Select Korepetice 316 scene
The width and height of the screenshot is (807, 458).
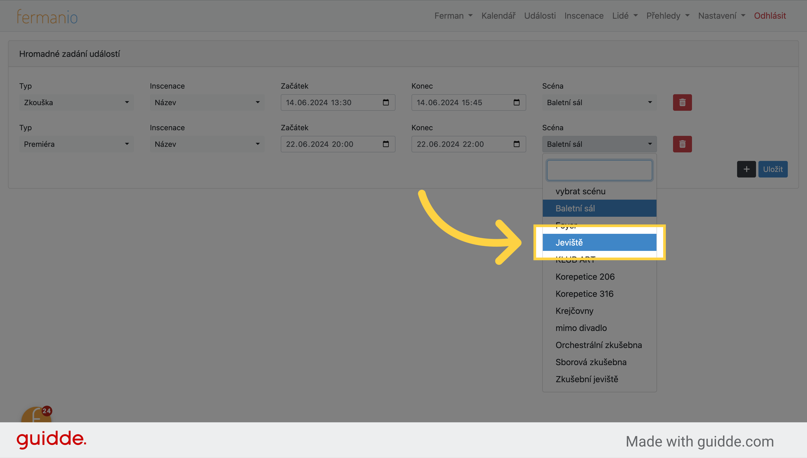[x=599, y=294]
